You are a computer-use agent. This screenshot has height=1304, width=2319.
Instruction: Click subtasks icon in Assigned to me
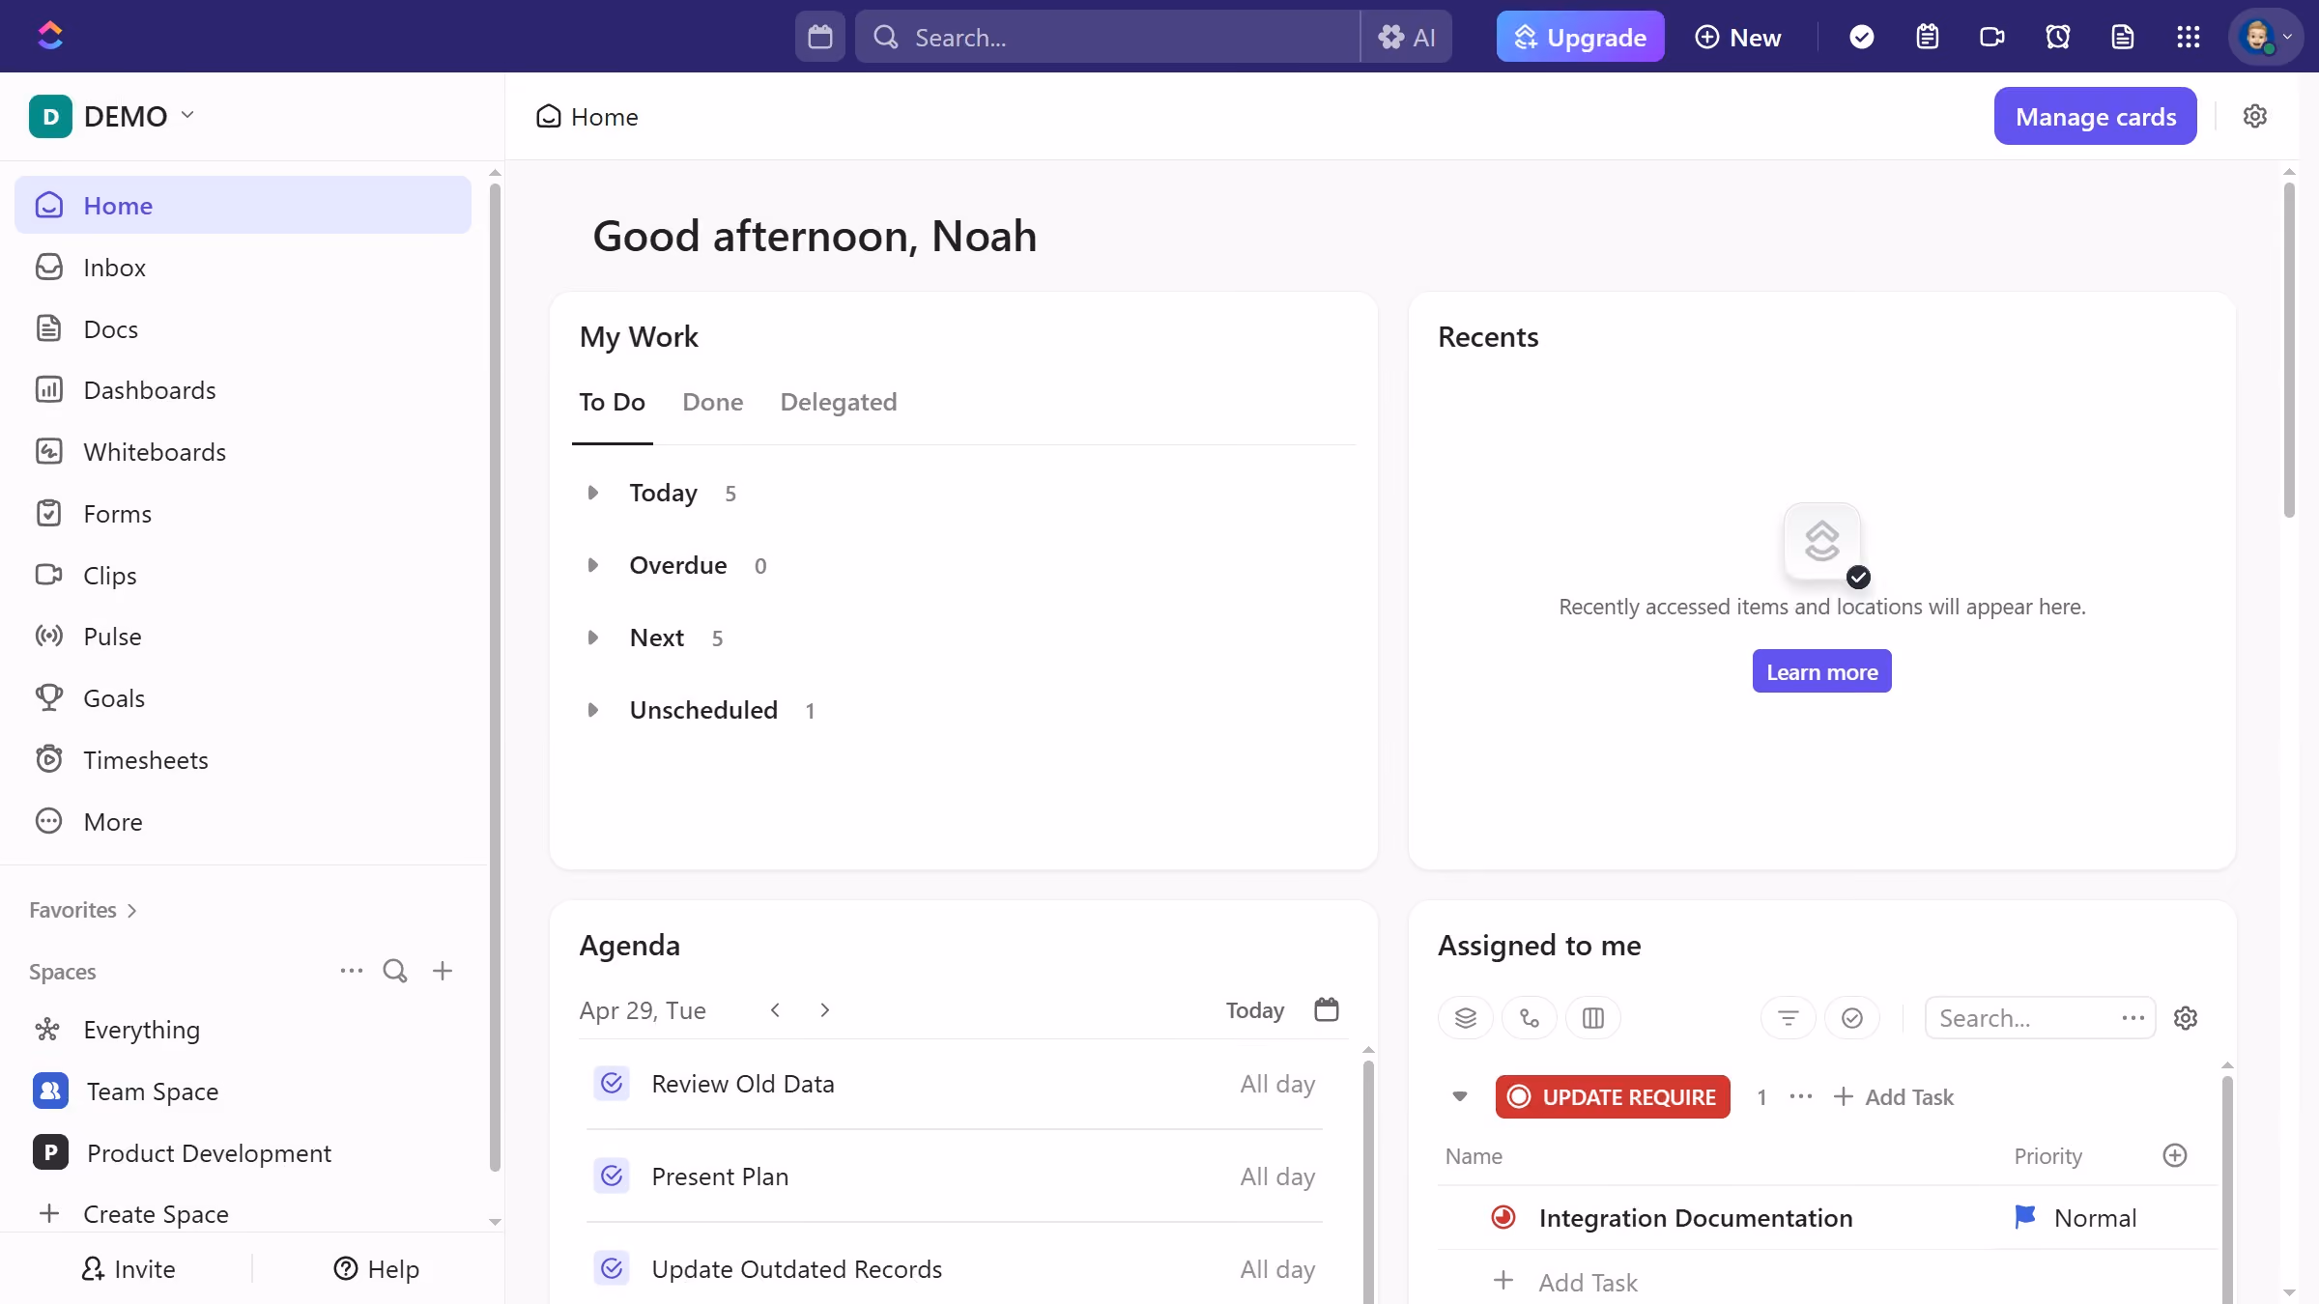coord(1530,1017)
